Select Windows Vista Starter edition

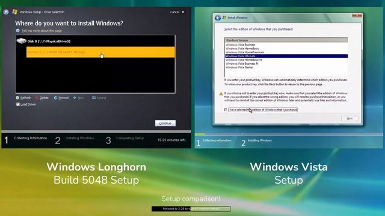286,67
